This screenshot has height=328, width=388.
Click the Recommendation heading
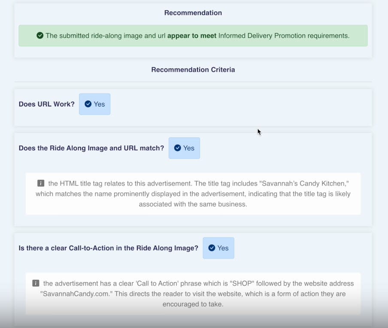pyautogui.click(x=193, y=13)
